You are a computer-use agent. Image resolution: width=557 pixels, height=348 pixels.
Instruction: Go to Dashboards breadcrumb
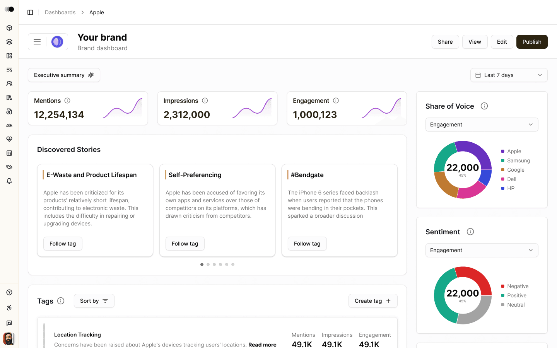pyautogui.click(x=60, y=12)
